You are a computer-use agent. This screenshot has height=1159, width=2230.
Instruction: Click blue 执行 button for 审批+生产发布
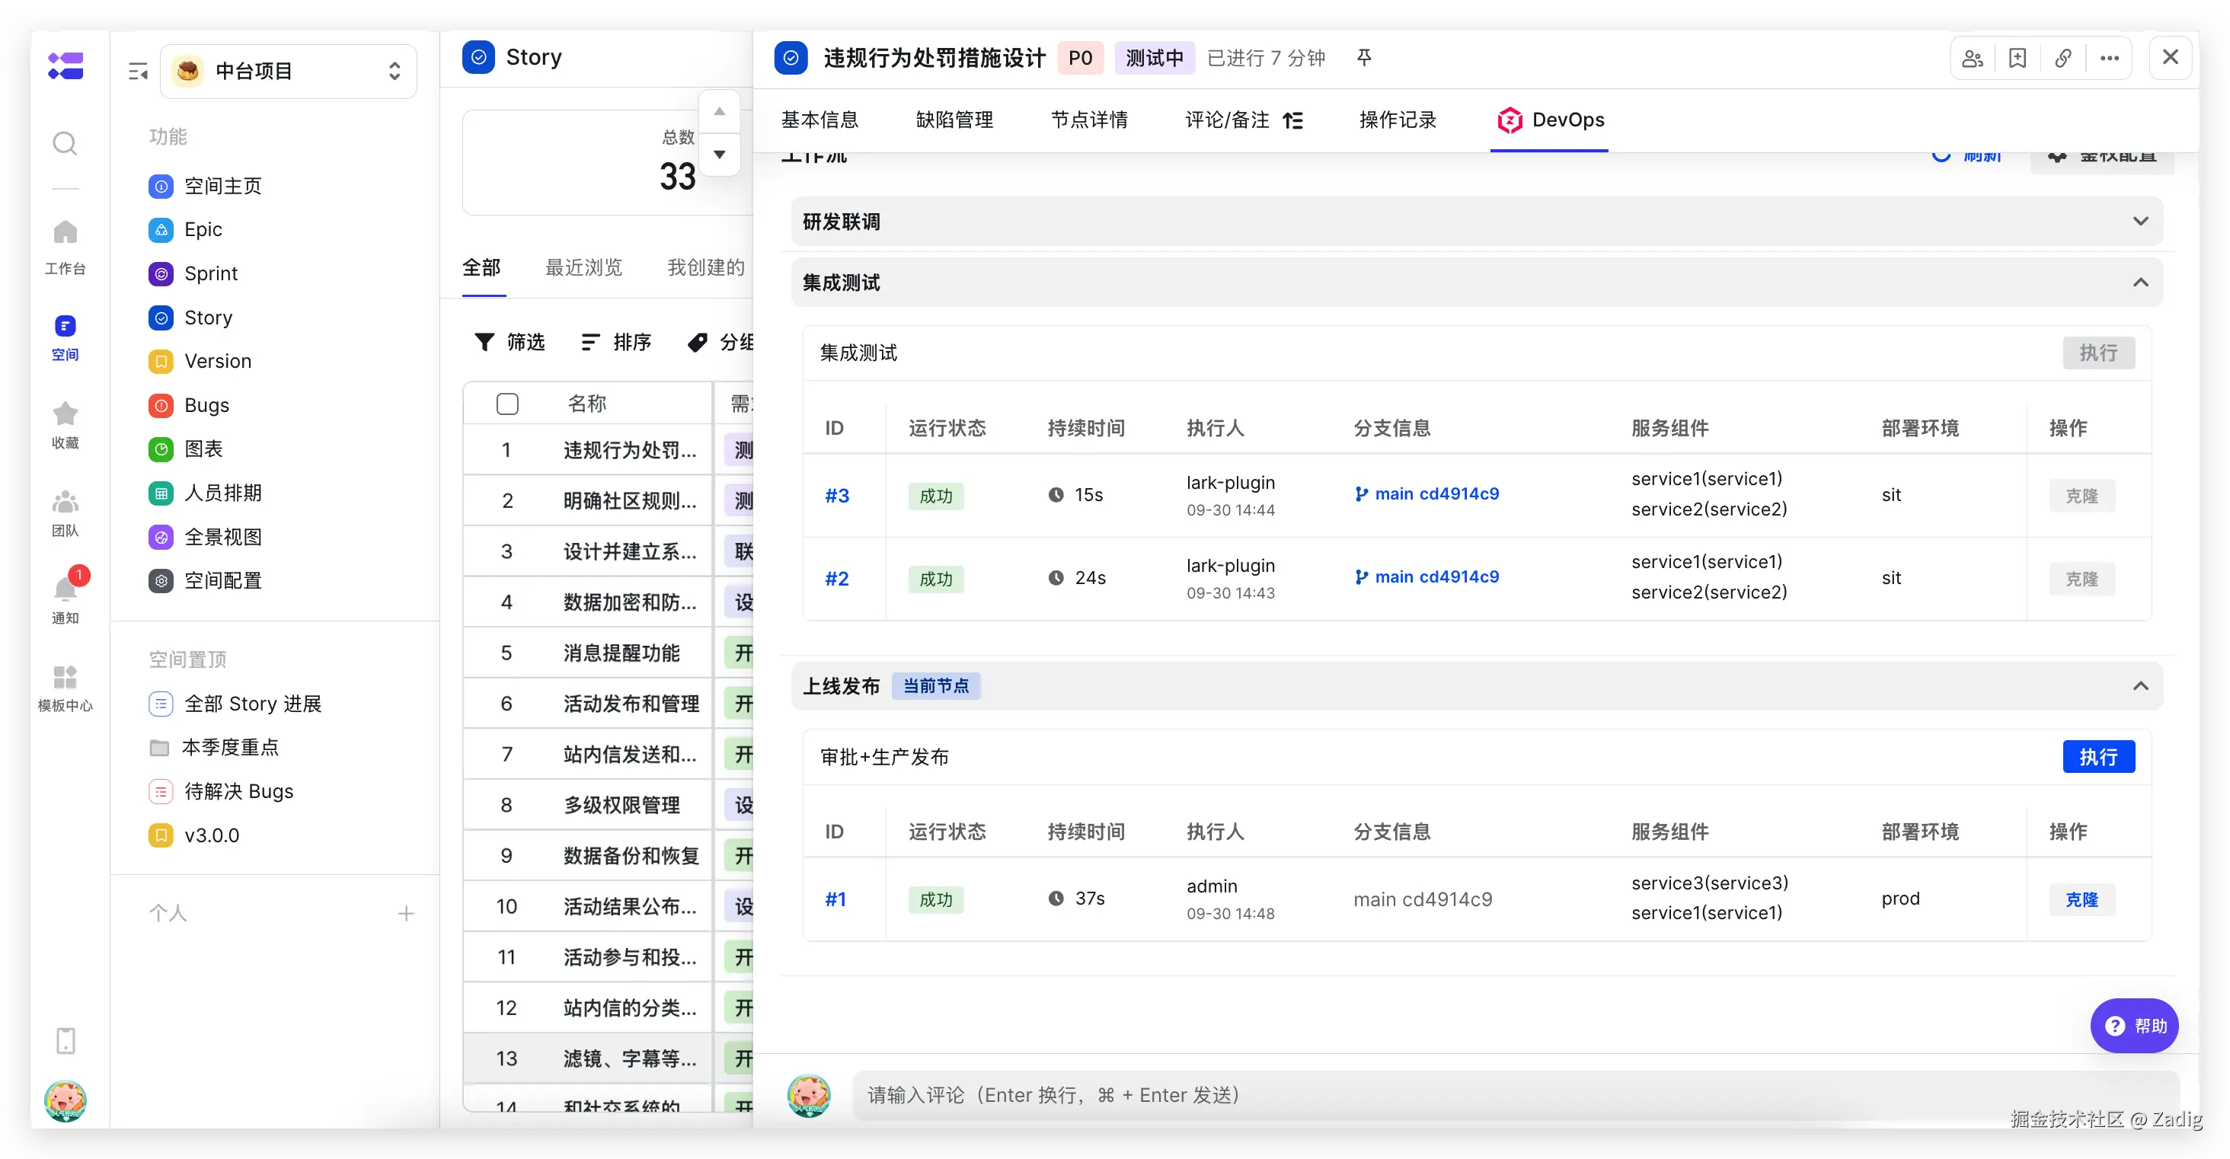[2098, 756]
